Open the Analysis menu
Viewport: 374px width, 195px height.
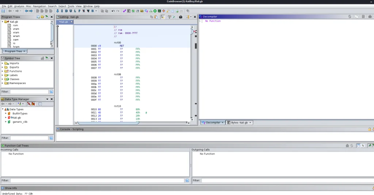[19, 6]
